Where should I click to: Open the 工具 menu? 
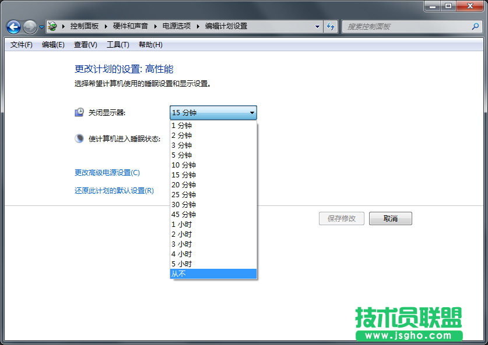point(118,44)
